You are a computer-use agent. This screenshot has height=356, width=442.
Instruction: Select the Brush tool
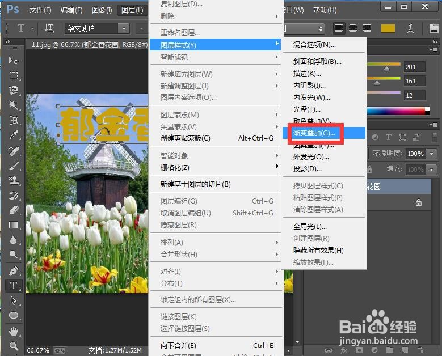pyautogui.click(x=14, y=166)
